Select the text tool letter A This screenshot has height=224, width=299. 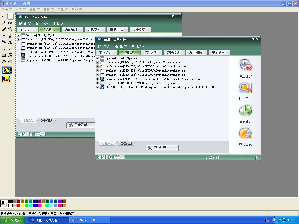10,42
